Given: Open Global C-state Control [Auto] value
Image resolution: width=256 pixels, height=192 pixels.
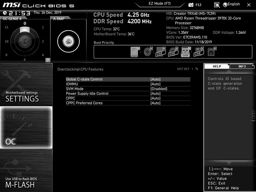Looking at the screenshot, I should point(156,79).
